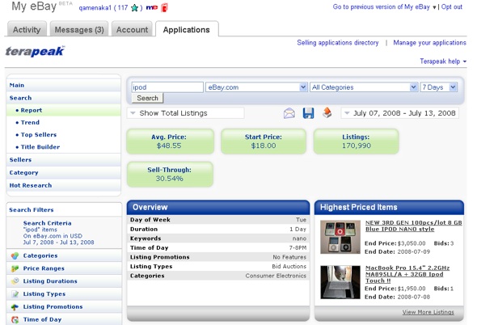The image size is (477, 325).
Task: Click the Consumer Electronics category value
Action: (276, 276)
